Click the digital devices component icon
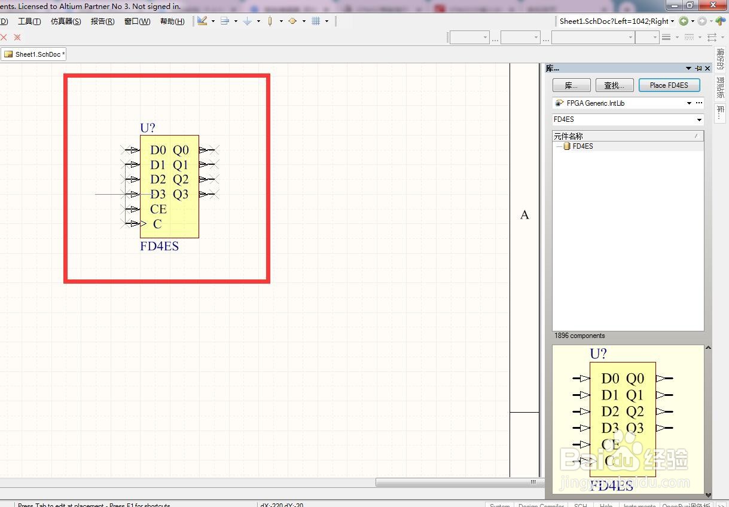 (270, 21)
